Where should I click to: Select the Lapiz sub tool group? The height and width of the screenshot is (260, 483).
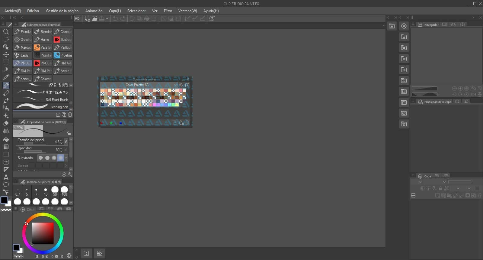[23, 55]
